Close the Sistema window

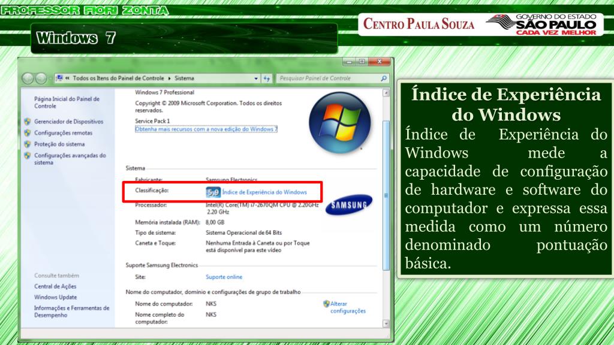click(x=379, y=62)
